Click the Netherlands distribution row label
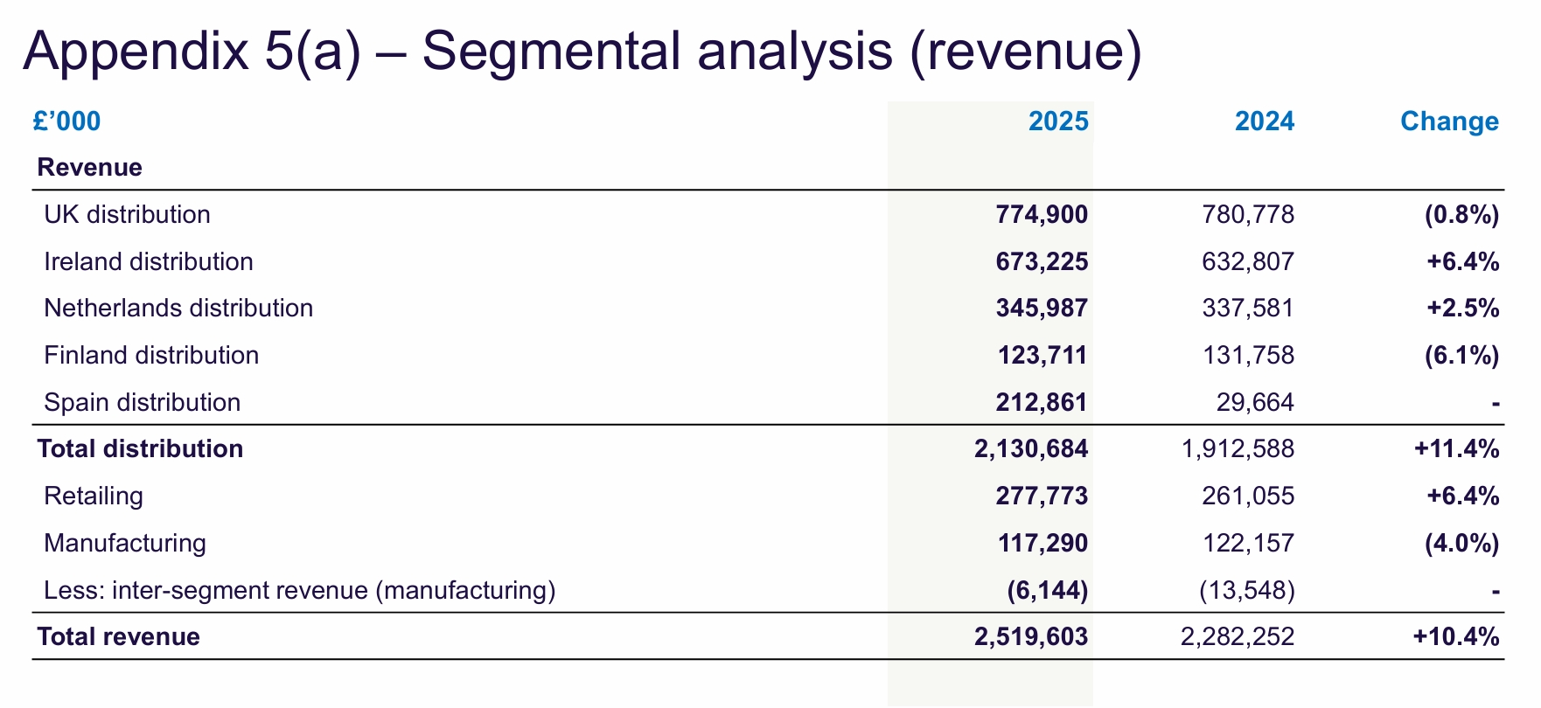This screenshot has height=708, width=1541. click(178, 309)
